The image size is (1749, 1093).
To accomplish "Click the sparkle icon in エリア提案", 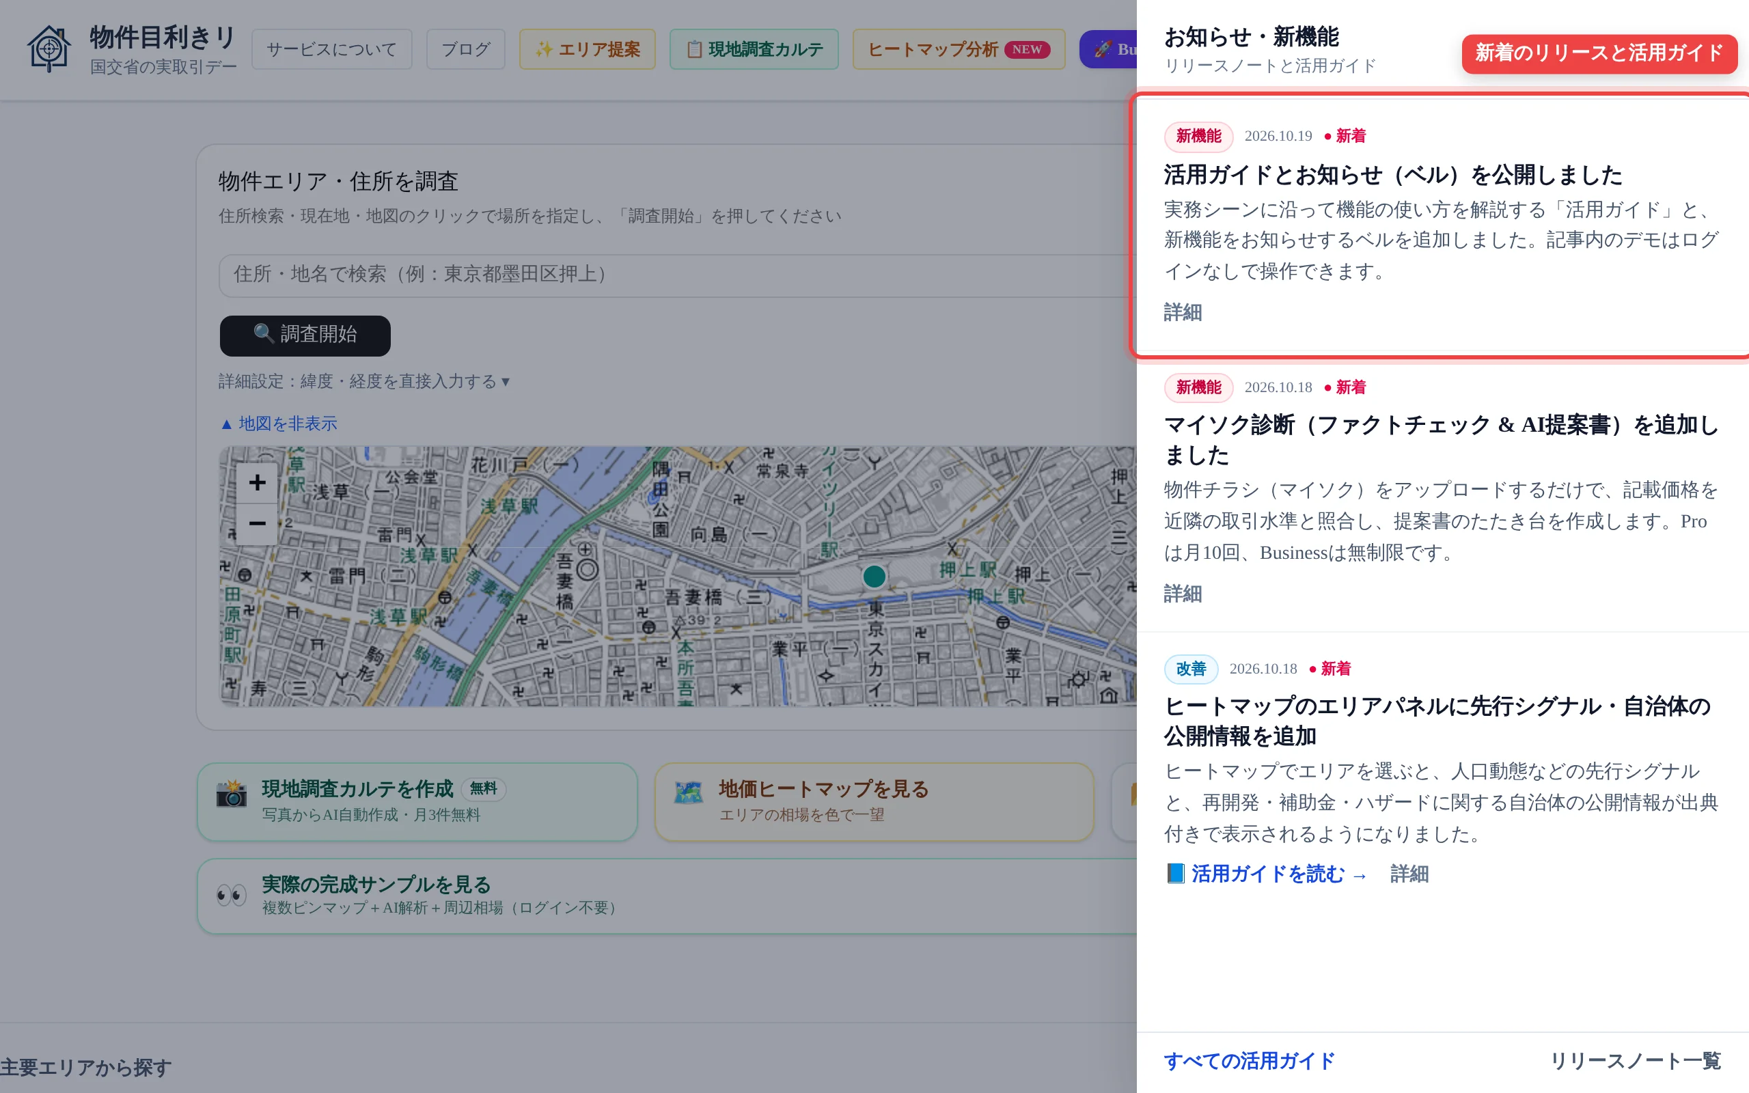I will (x=544, y=49).
